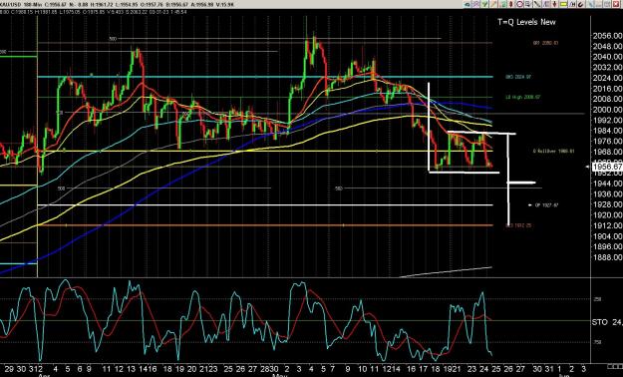Click the H:1961.72 high value in header
Image resolution: width=623 pixels, height=377 pixels.
click(x=102, y=4)
